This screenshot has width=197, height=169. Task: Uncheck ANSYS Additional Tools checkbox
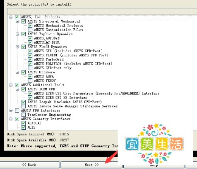click(x=17, y=85)
